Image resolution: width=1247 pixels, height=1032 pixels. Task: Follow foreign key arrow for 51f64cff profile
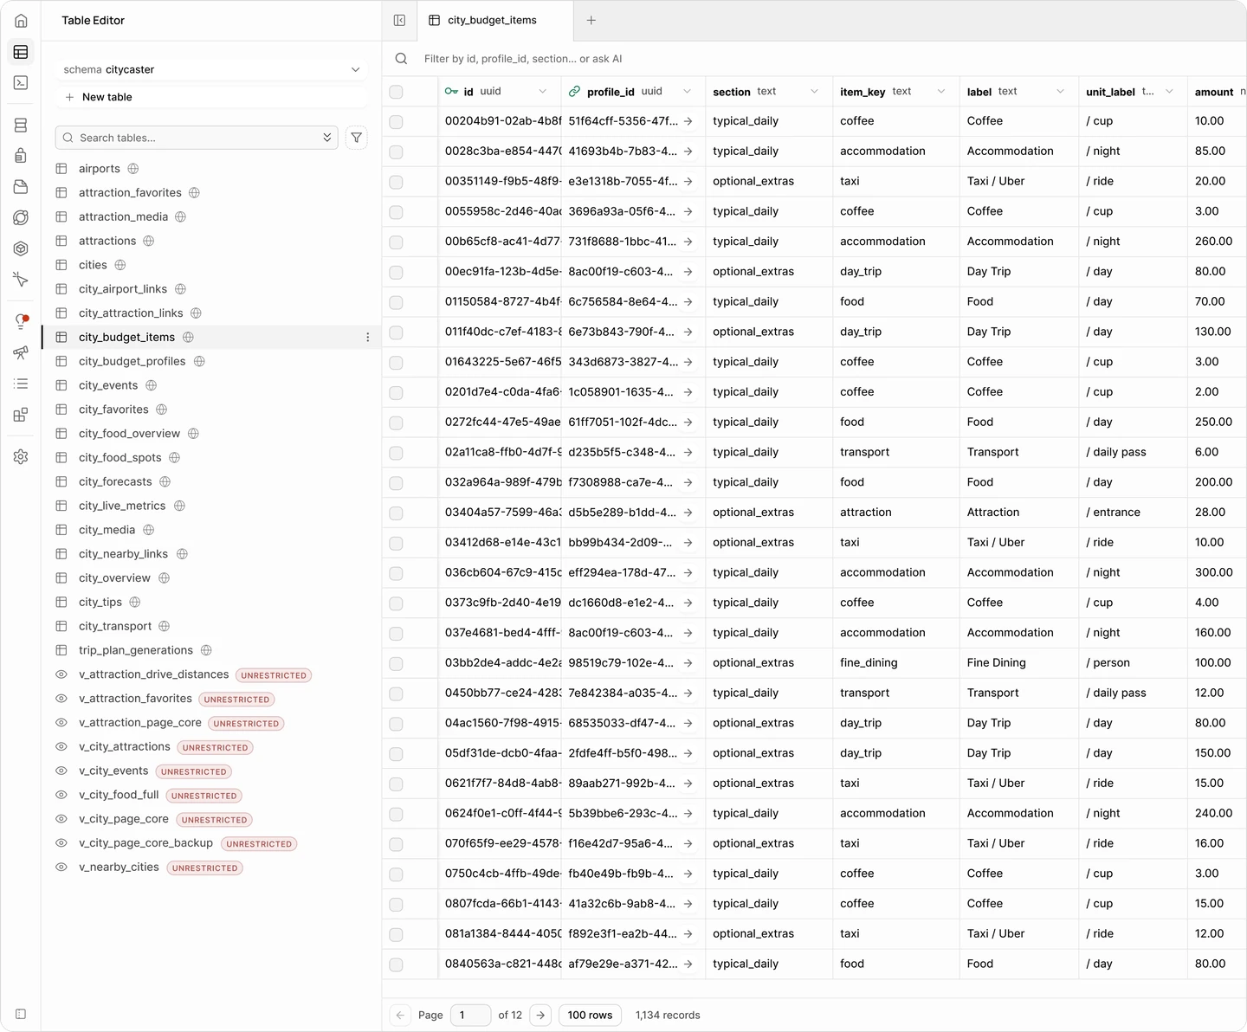688,121
